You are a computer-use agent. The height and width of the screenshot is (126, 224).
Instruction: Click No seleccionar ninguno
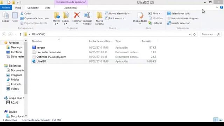[x=183, y=18]
